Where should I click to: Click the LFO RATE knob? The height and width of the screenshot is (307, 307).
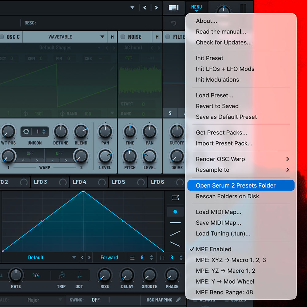pos(16,275)
